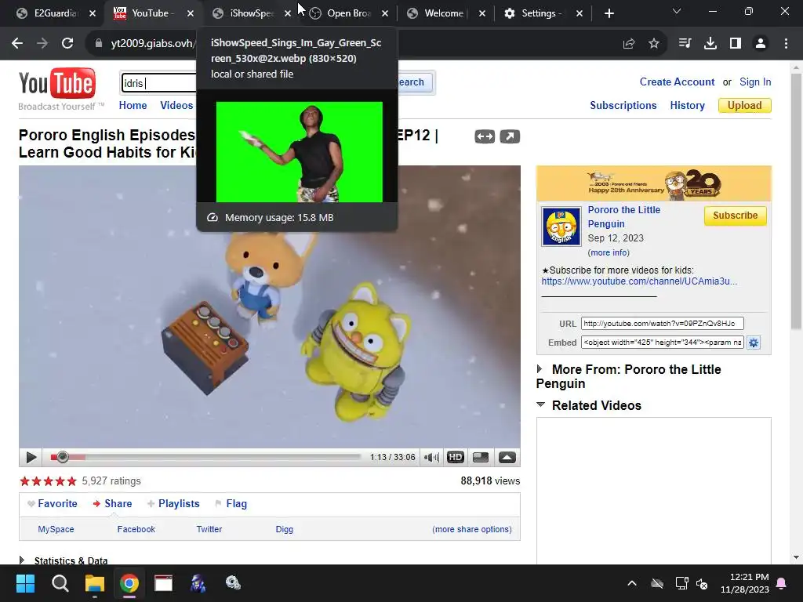Screen dimensions: 803x602
Task: Open the youtube.com/channel link in description
Action: click(x=639, y=281)
